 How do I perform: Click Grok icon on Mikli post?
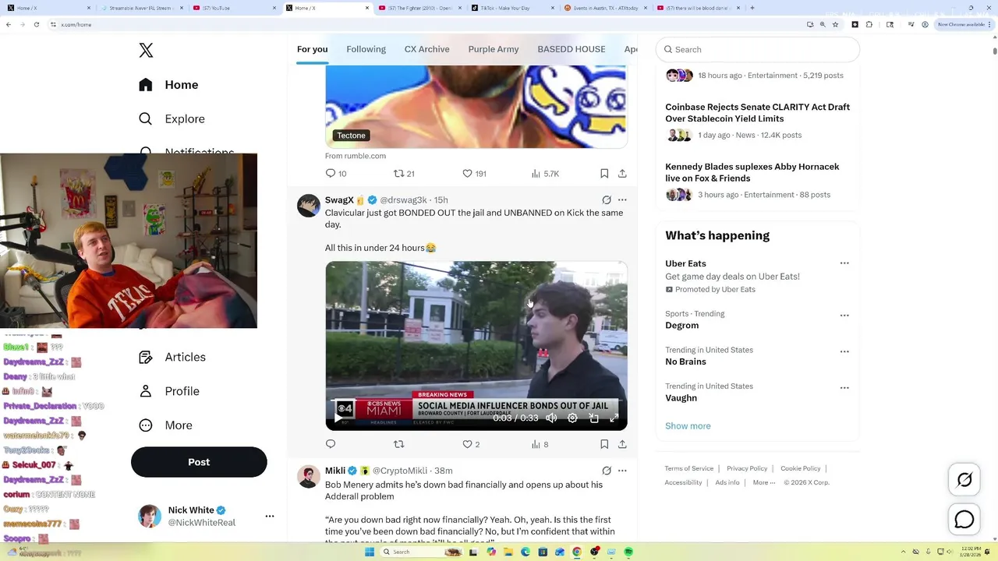coord(607,471)
